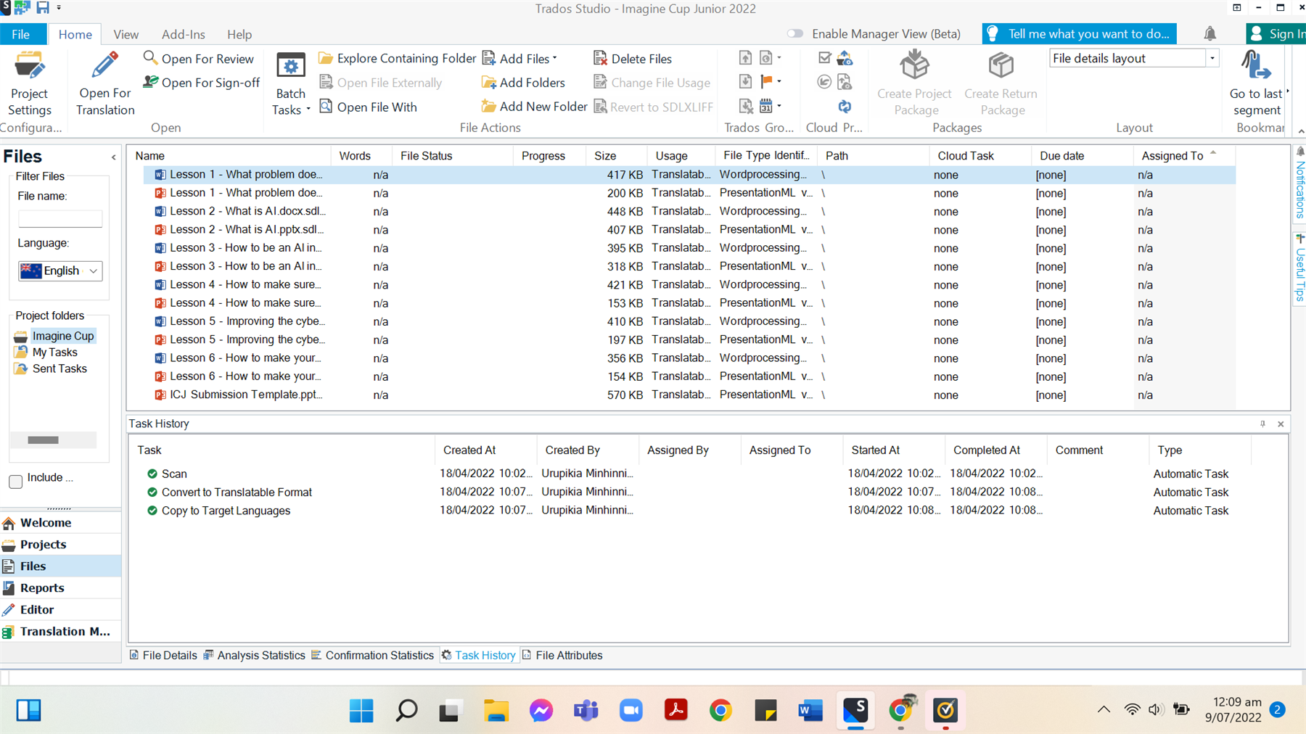Viewport: 1306px width, 734px height.
Task: Collapse the Files navigation pane
Action: (114, 157)
